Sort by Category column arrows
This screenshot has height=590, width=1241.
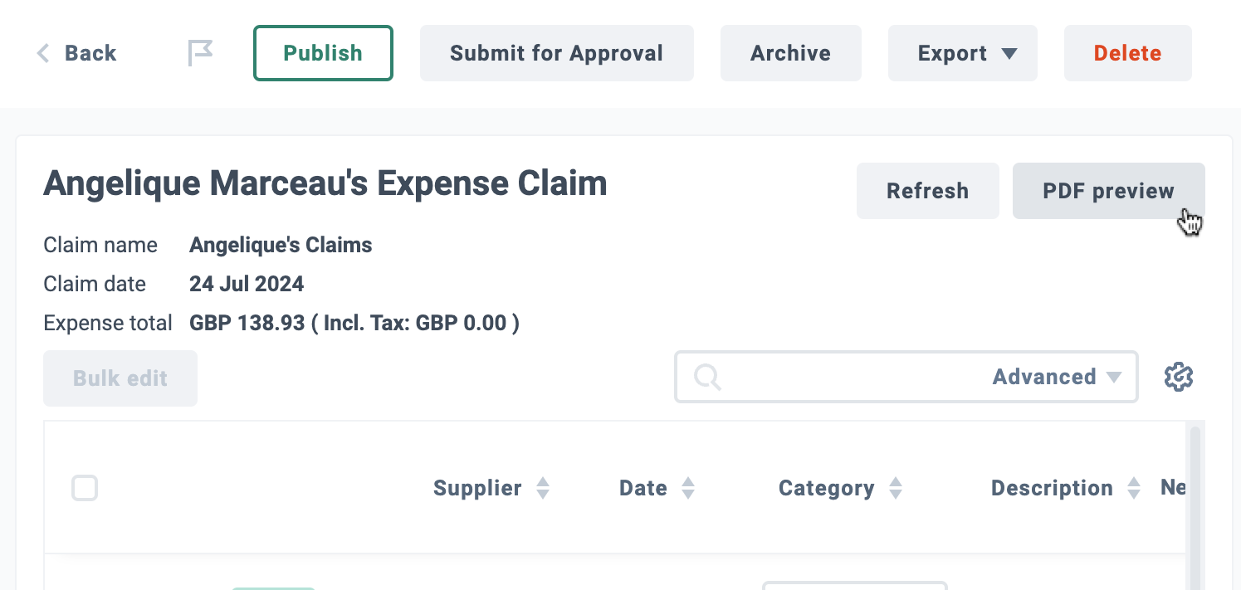click(896, 488)
